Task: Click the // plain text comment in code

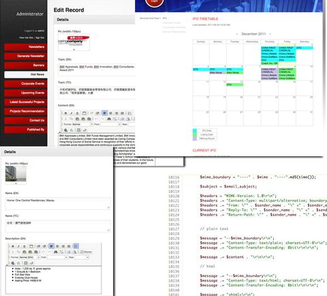Action: [x=214, y=228]
